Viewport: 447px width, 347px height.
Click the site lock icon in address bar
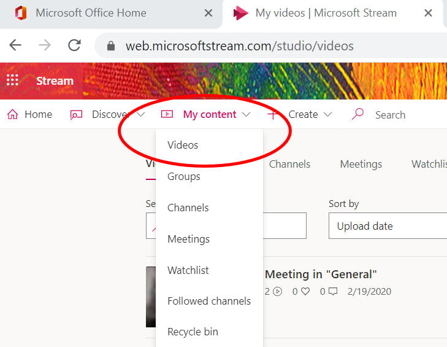111,46
